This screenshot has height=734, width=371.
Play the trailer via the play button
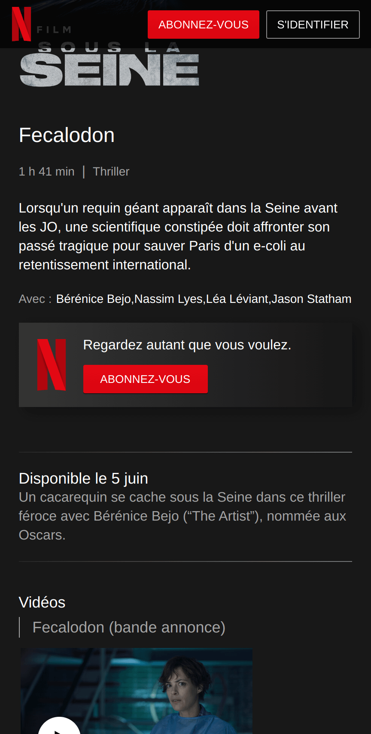click(x=59, y=727)
